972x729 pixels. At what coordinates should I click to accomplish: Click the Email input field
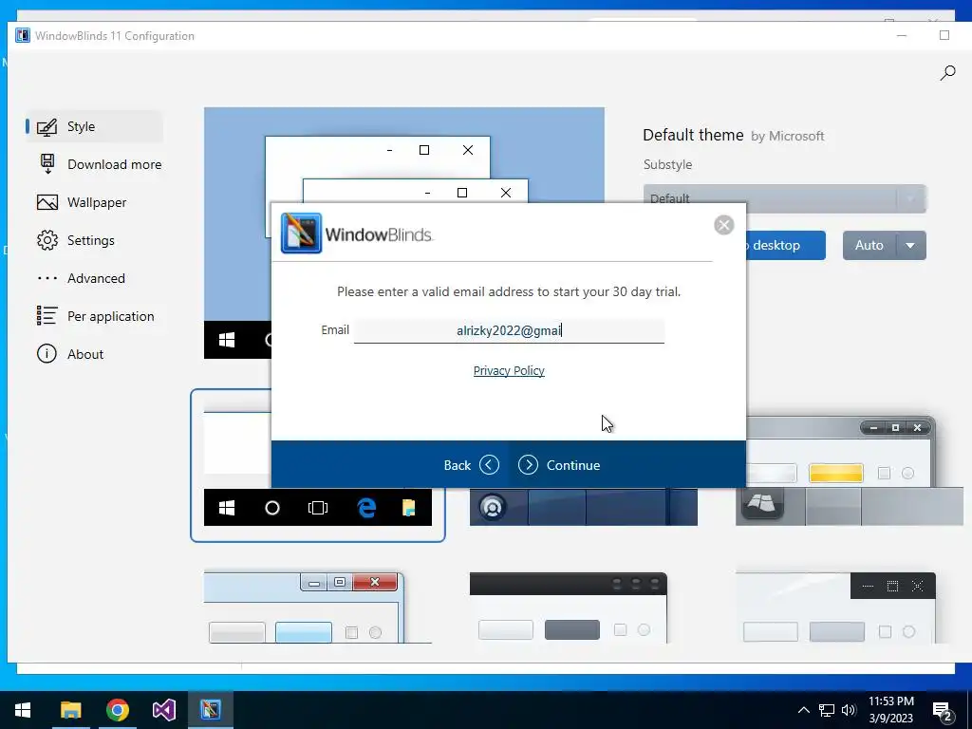click(x=509, y=330)
